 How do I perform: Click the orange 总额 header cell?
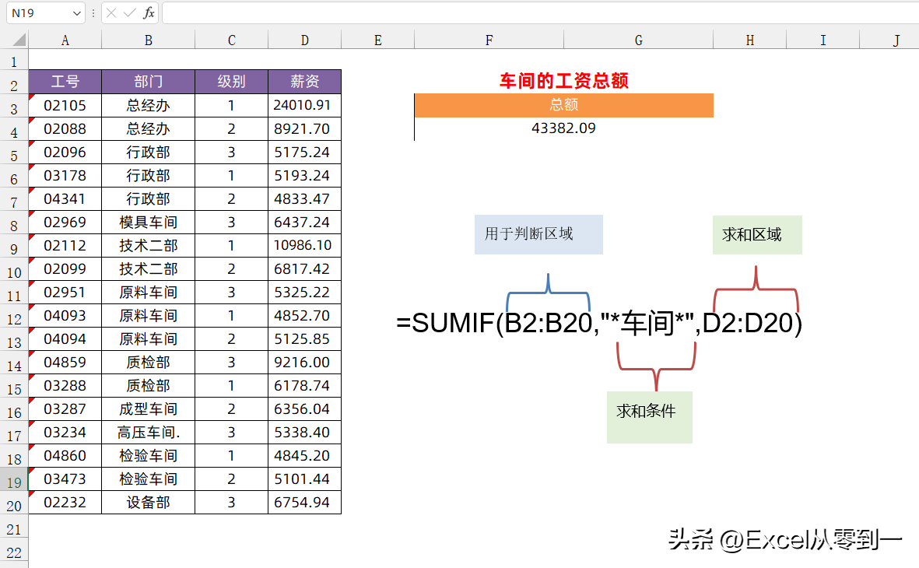tap(563, 105)
